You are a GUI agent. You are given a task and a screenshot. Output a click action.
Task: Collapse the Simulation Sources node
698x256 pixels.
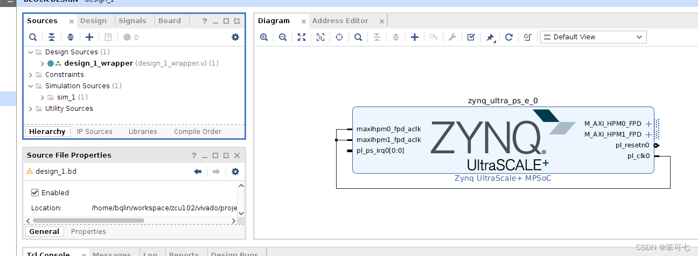coord(31,86)
